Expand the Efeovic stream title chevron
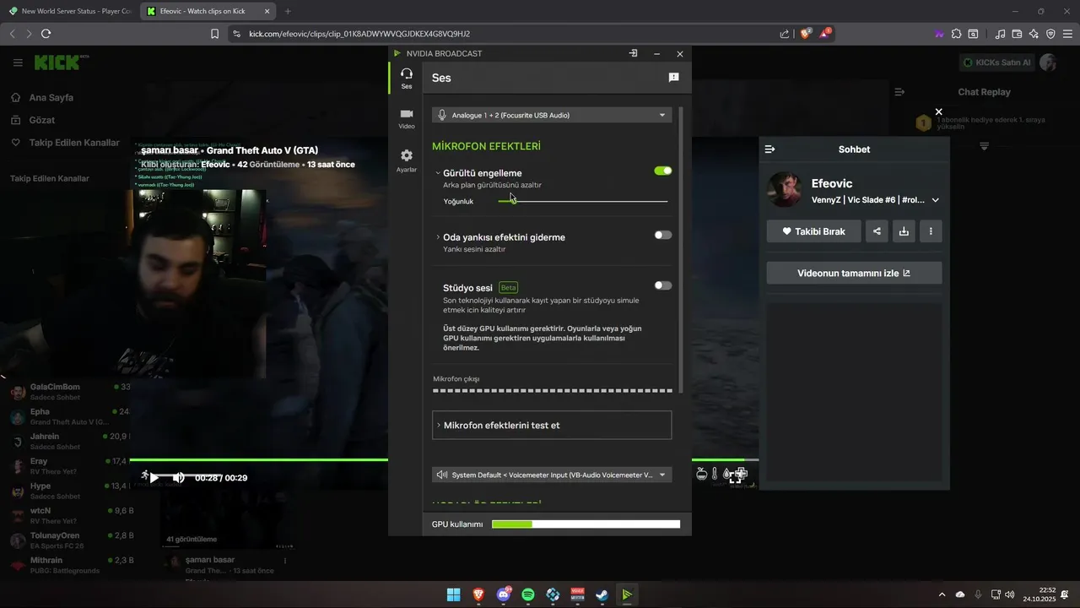Image resolution: width=1080 pixels, height=608 pixels. 935,200
